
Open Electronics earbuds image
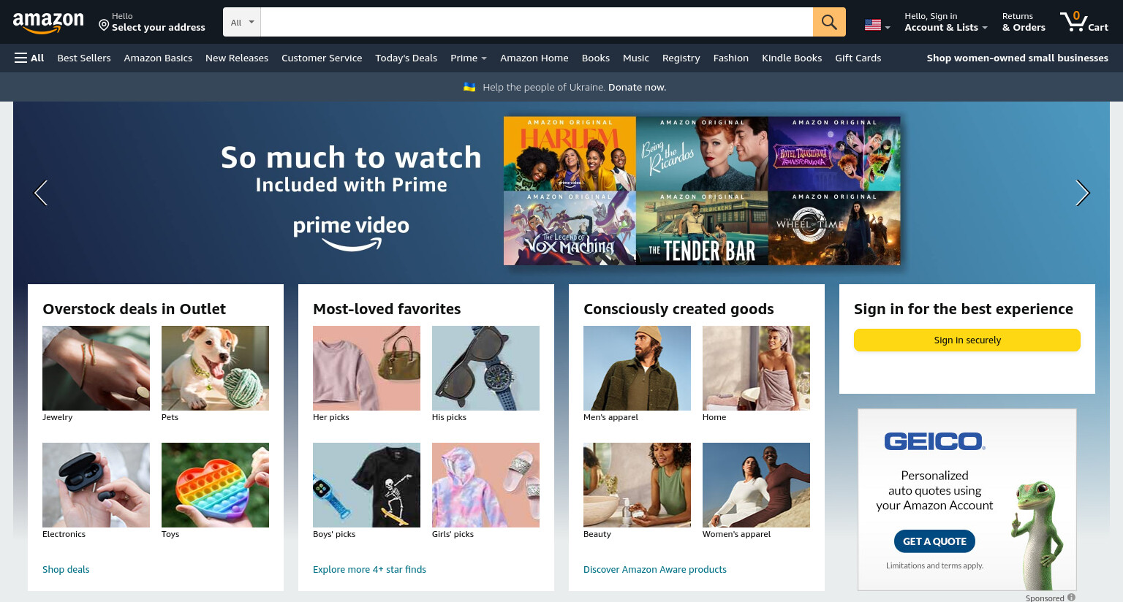96,485
